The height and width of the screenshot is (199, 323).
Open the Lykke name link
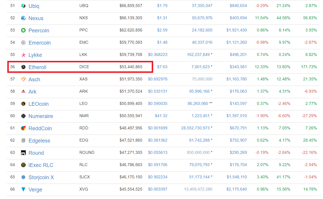coord(35,55)
